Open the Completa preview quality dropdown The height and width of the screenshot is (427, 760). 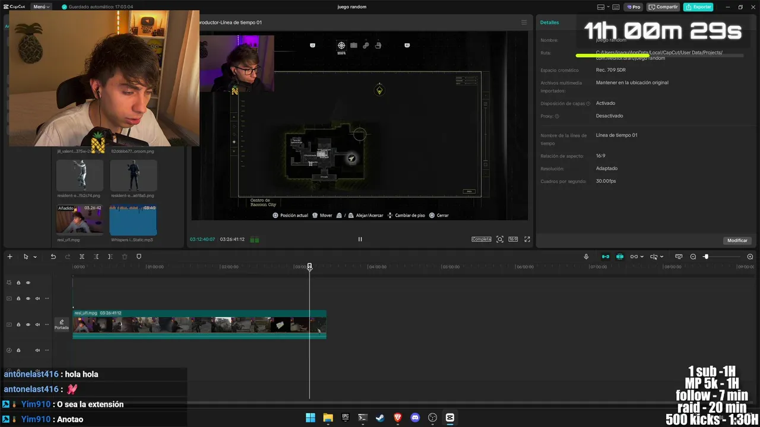[482, 239]
